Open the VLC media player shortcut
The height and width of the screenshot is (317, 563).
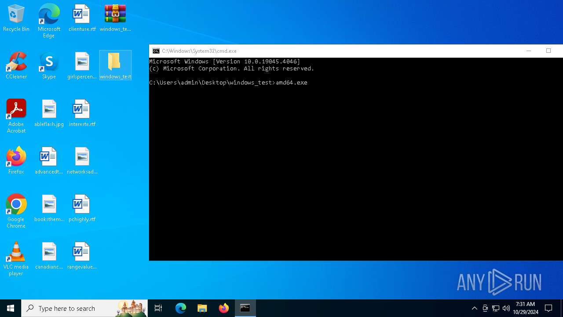[x=16, y=259]
